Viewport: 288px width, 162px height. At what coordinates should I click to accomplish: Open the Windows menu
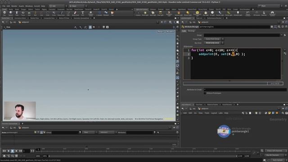coord(29,6)
